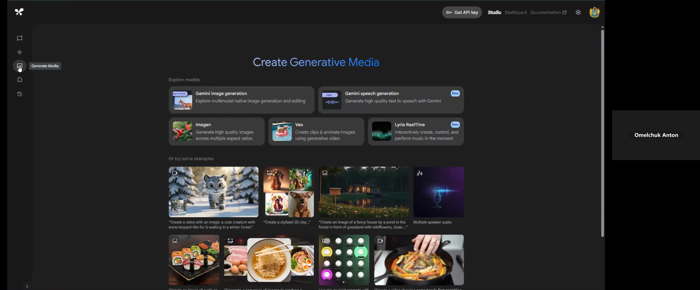Image resolution: width=700 pixels, height=290 pixels.
Task: Click the user account avatar
Action: (x=594, y=12)
